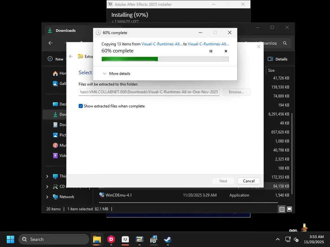
Task: Click the Browse button in the extract dialog
Action: pos(236,92)
